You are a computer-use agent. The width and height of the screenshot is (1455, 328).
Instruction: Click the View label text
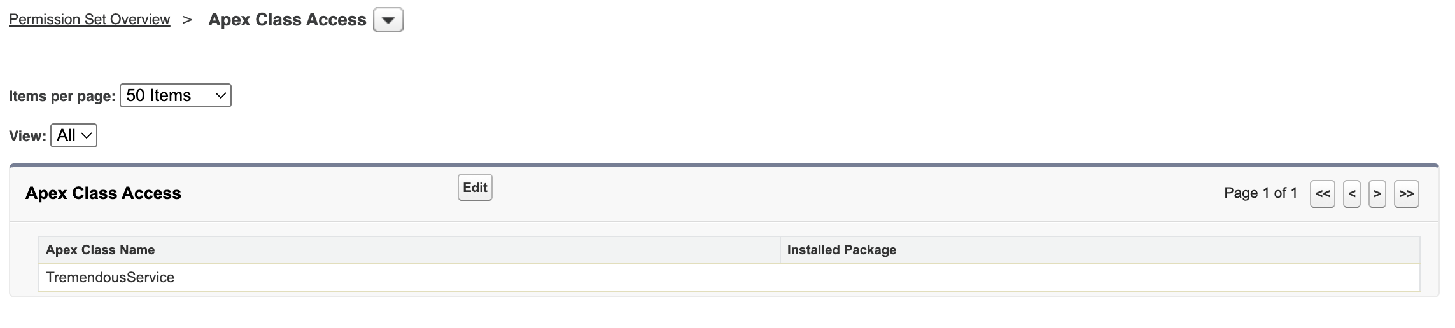27,136
